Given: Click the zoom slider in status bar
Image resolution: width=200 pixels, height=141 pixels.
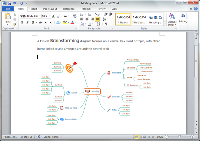Looking at the screenshot, I should point(180,137).
